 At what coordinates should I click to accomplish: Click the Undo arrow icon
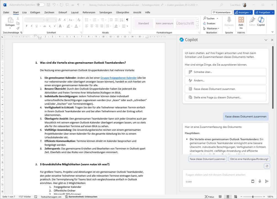click(x=54, y=5)
